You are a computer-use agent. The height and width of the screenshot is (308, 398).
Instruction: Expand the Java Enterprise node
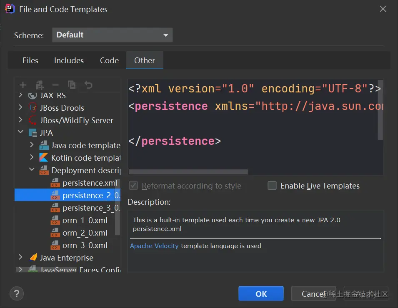[20, 258]
